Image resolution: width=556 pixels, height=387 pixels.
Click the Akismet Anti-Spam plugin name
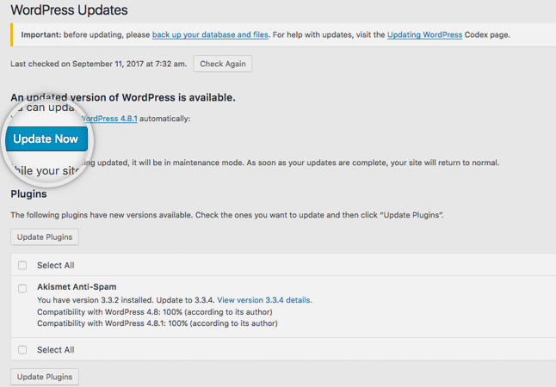tap(77, 286)
